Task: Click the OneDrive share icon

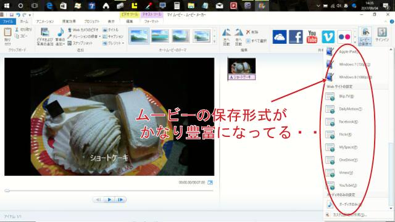Action: tap(280, 37)
